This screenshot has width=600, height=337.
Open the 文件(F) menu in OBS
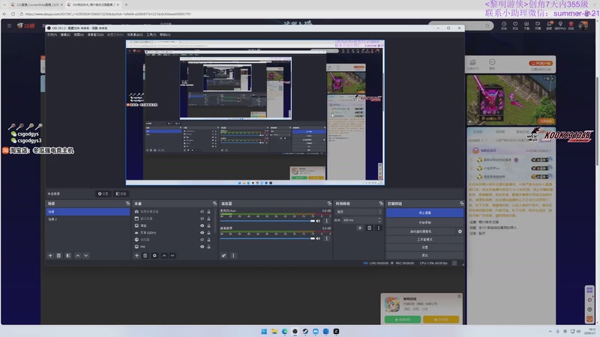(x=52, y=34)
